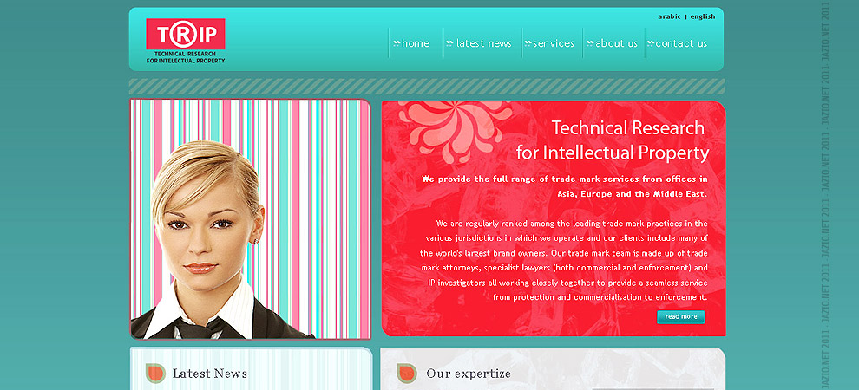Click the woman's photo thumbnail

coord(251,218)
